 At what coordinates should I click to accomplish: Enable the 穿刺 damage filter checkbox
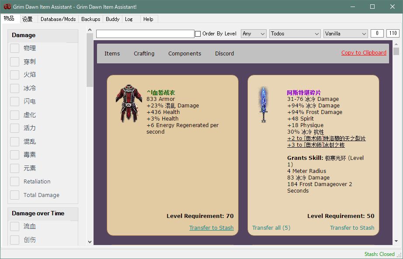[x=15, y=62]
